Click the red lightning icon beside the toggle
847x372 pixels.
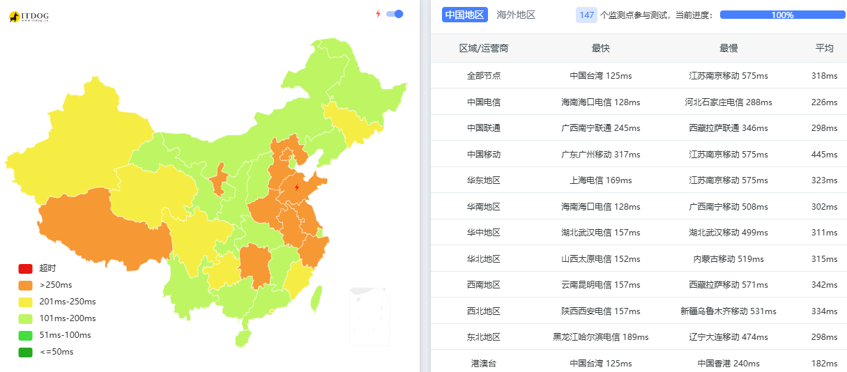coord(378,14)
